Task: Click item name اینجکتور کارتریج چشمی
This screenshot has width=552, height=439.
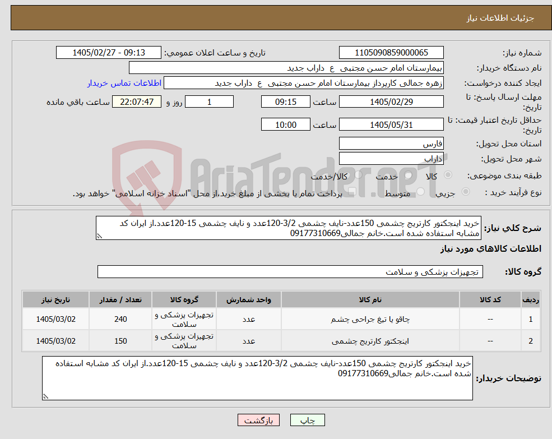Action: click(x=370, y=341)
